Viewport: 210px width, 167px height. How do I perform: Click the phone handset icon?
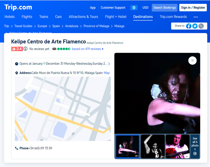[x=17, y=148]
